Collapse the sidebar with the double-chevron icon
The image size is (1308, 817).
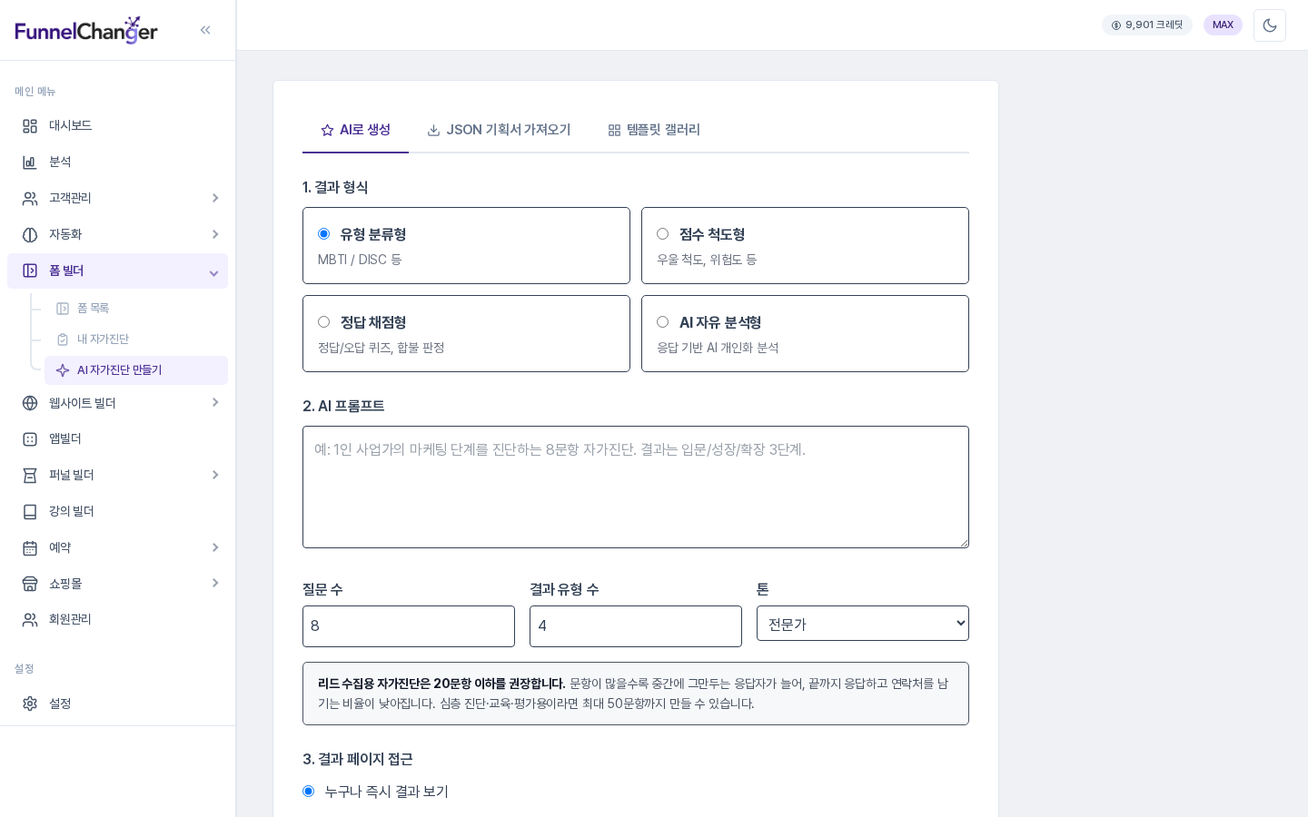pos(205,30)
